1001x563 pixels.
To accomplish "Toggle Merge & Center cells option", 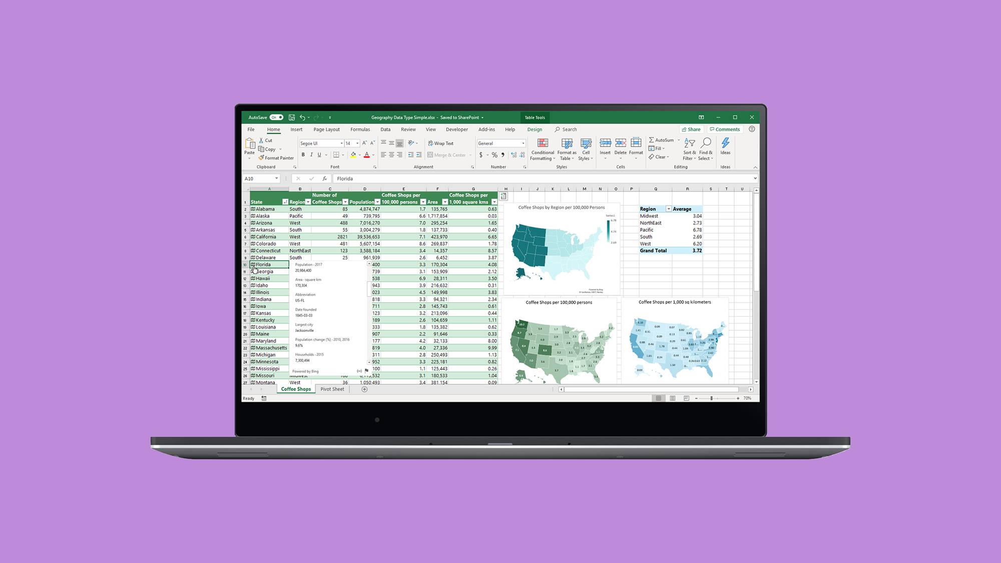I will coord(445,155).
